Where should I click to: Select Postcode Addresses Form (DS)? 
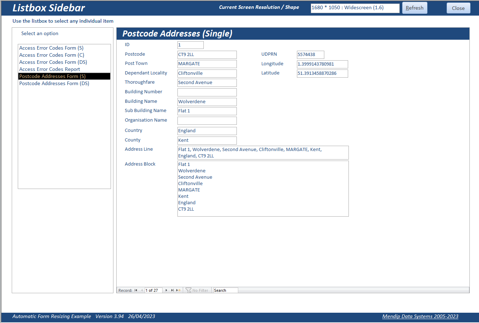point(64,83)
